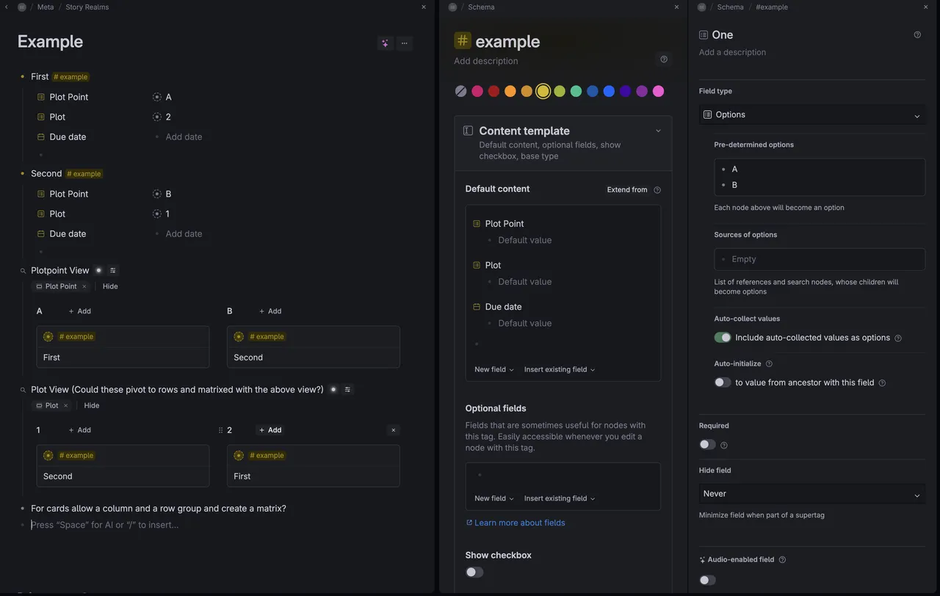This screenshot has width=940, height=596.
Task: Click the Plot field icon under Second
Action: pos(41,214)
